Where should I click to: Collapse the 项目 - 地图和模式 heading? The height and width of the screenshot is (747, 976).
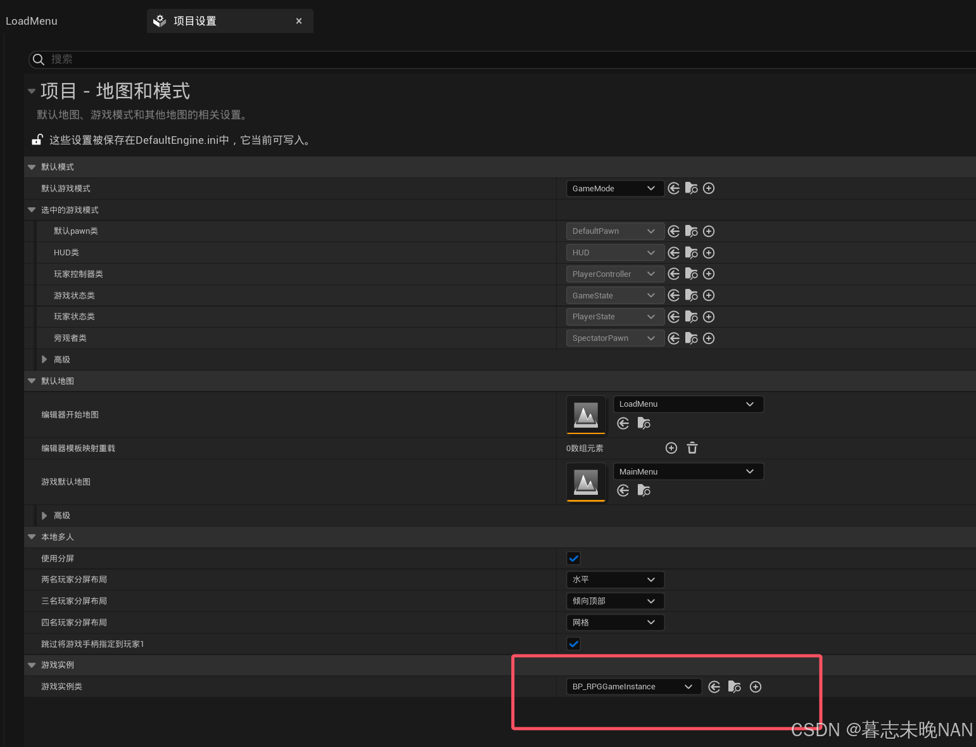coord(32,91)
